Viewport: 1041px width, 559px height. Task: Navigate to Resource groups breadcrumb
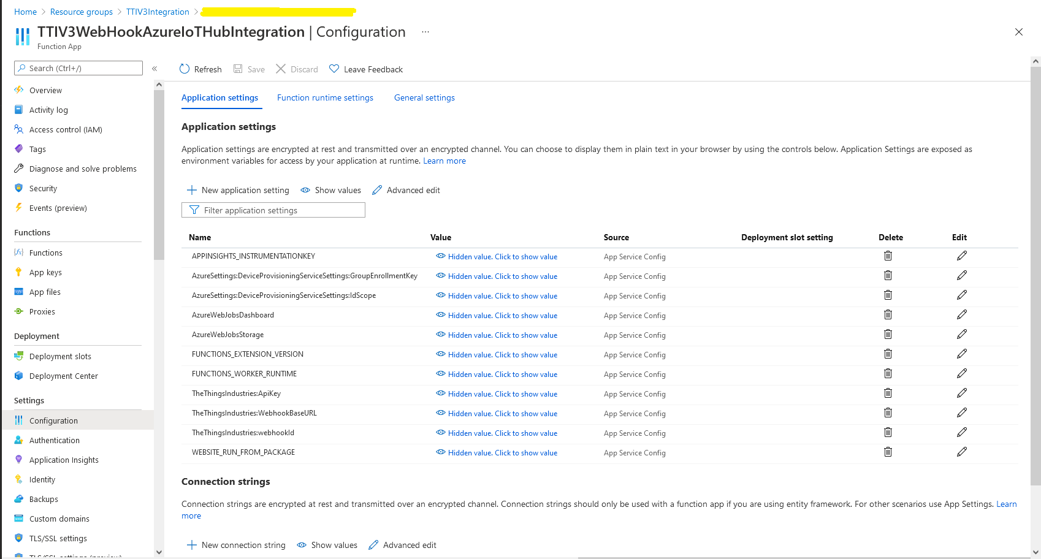[82, 12]
